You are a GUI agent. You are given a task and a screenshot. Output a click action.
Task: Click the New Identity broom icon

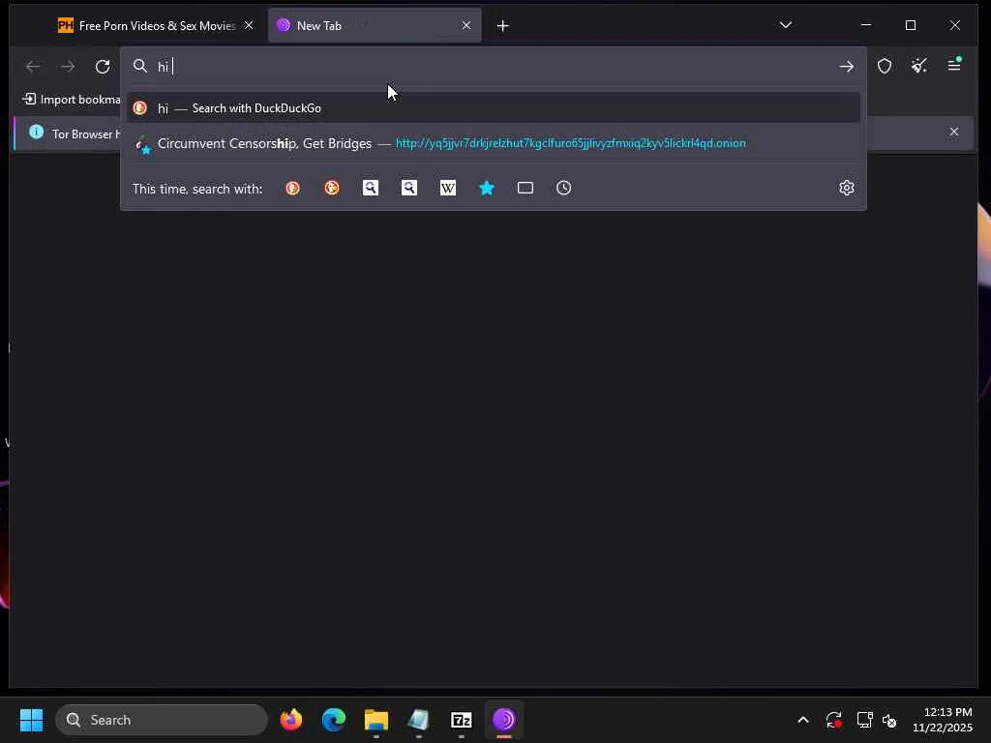(919, 66)
